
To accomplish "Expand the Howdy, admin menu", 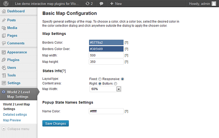I will 203,4.
